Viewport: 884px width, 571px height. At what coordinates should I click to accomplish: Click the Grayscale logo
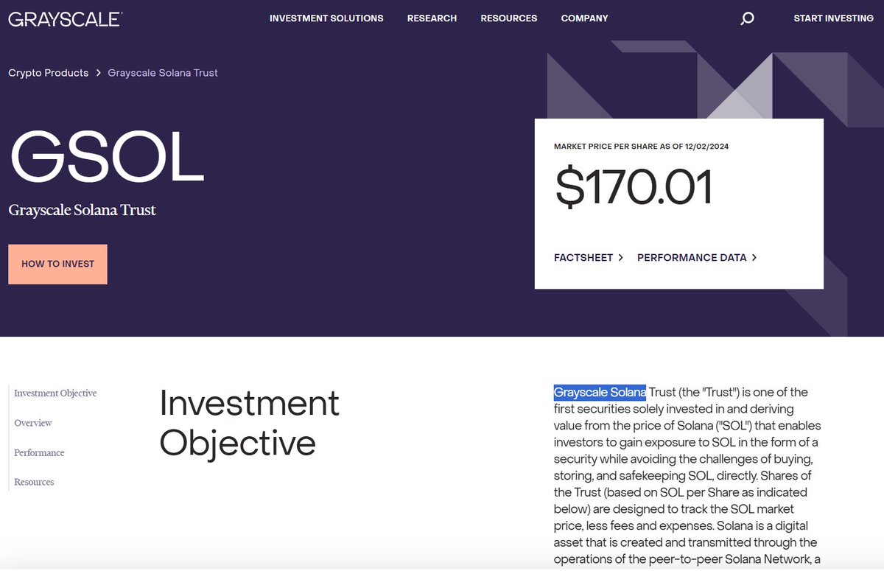[65, 18]
